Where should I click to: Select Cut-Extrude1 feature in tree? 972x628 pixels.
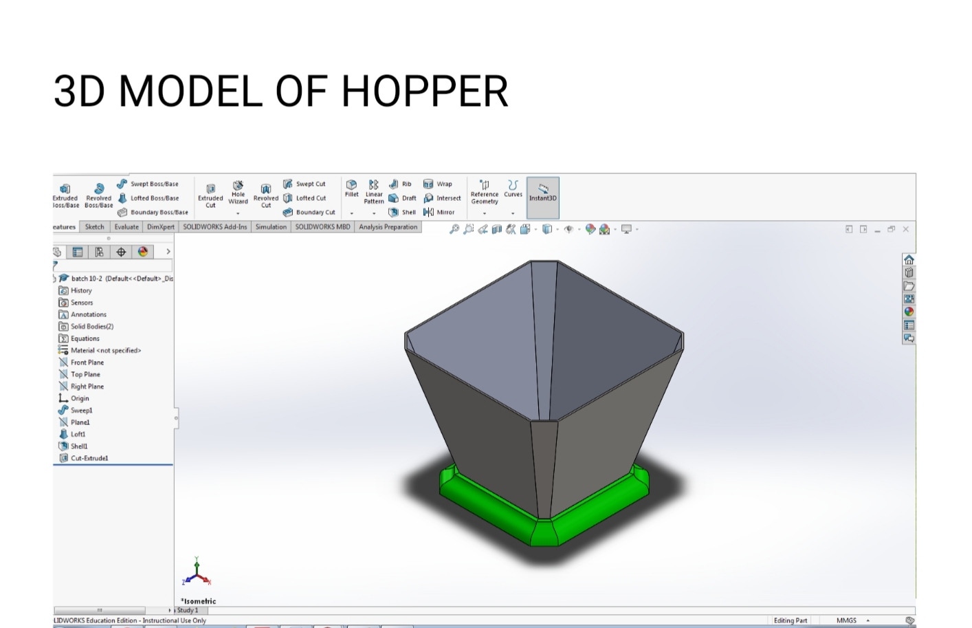(83, 458)
